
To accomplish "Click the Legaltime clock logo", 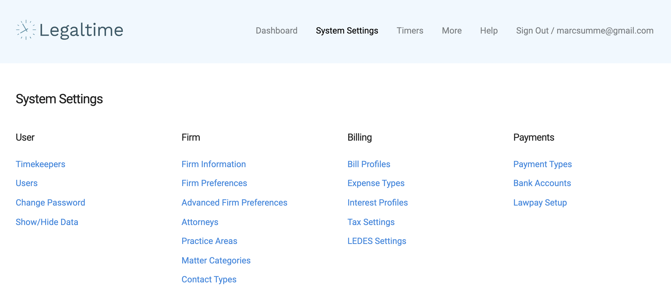I will coord(26,30).
